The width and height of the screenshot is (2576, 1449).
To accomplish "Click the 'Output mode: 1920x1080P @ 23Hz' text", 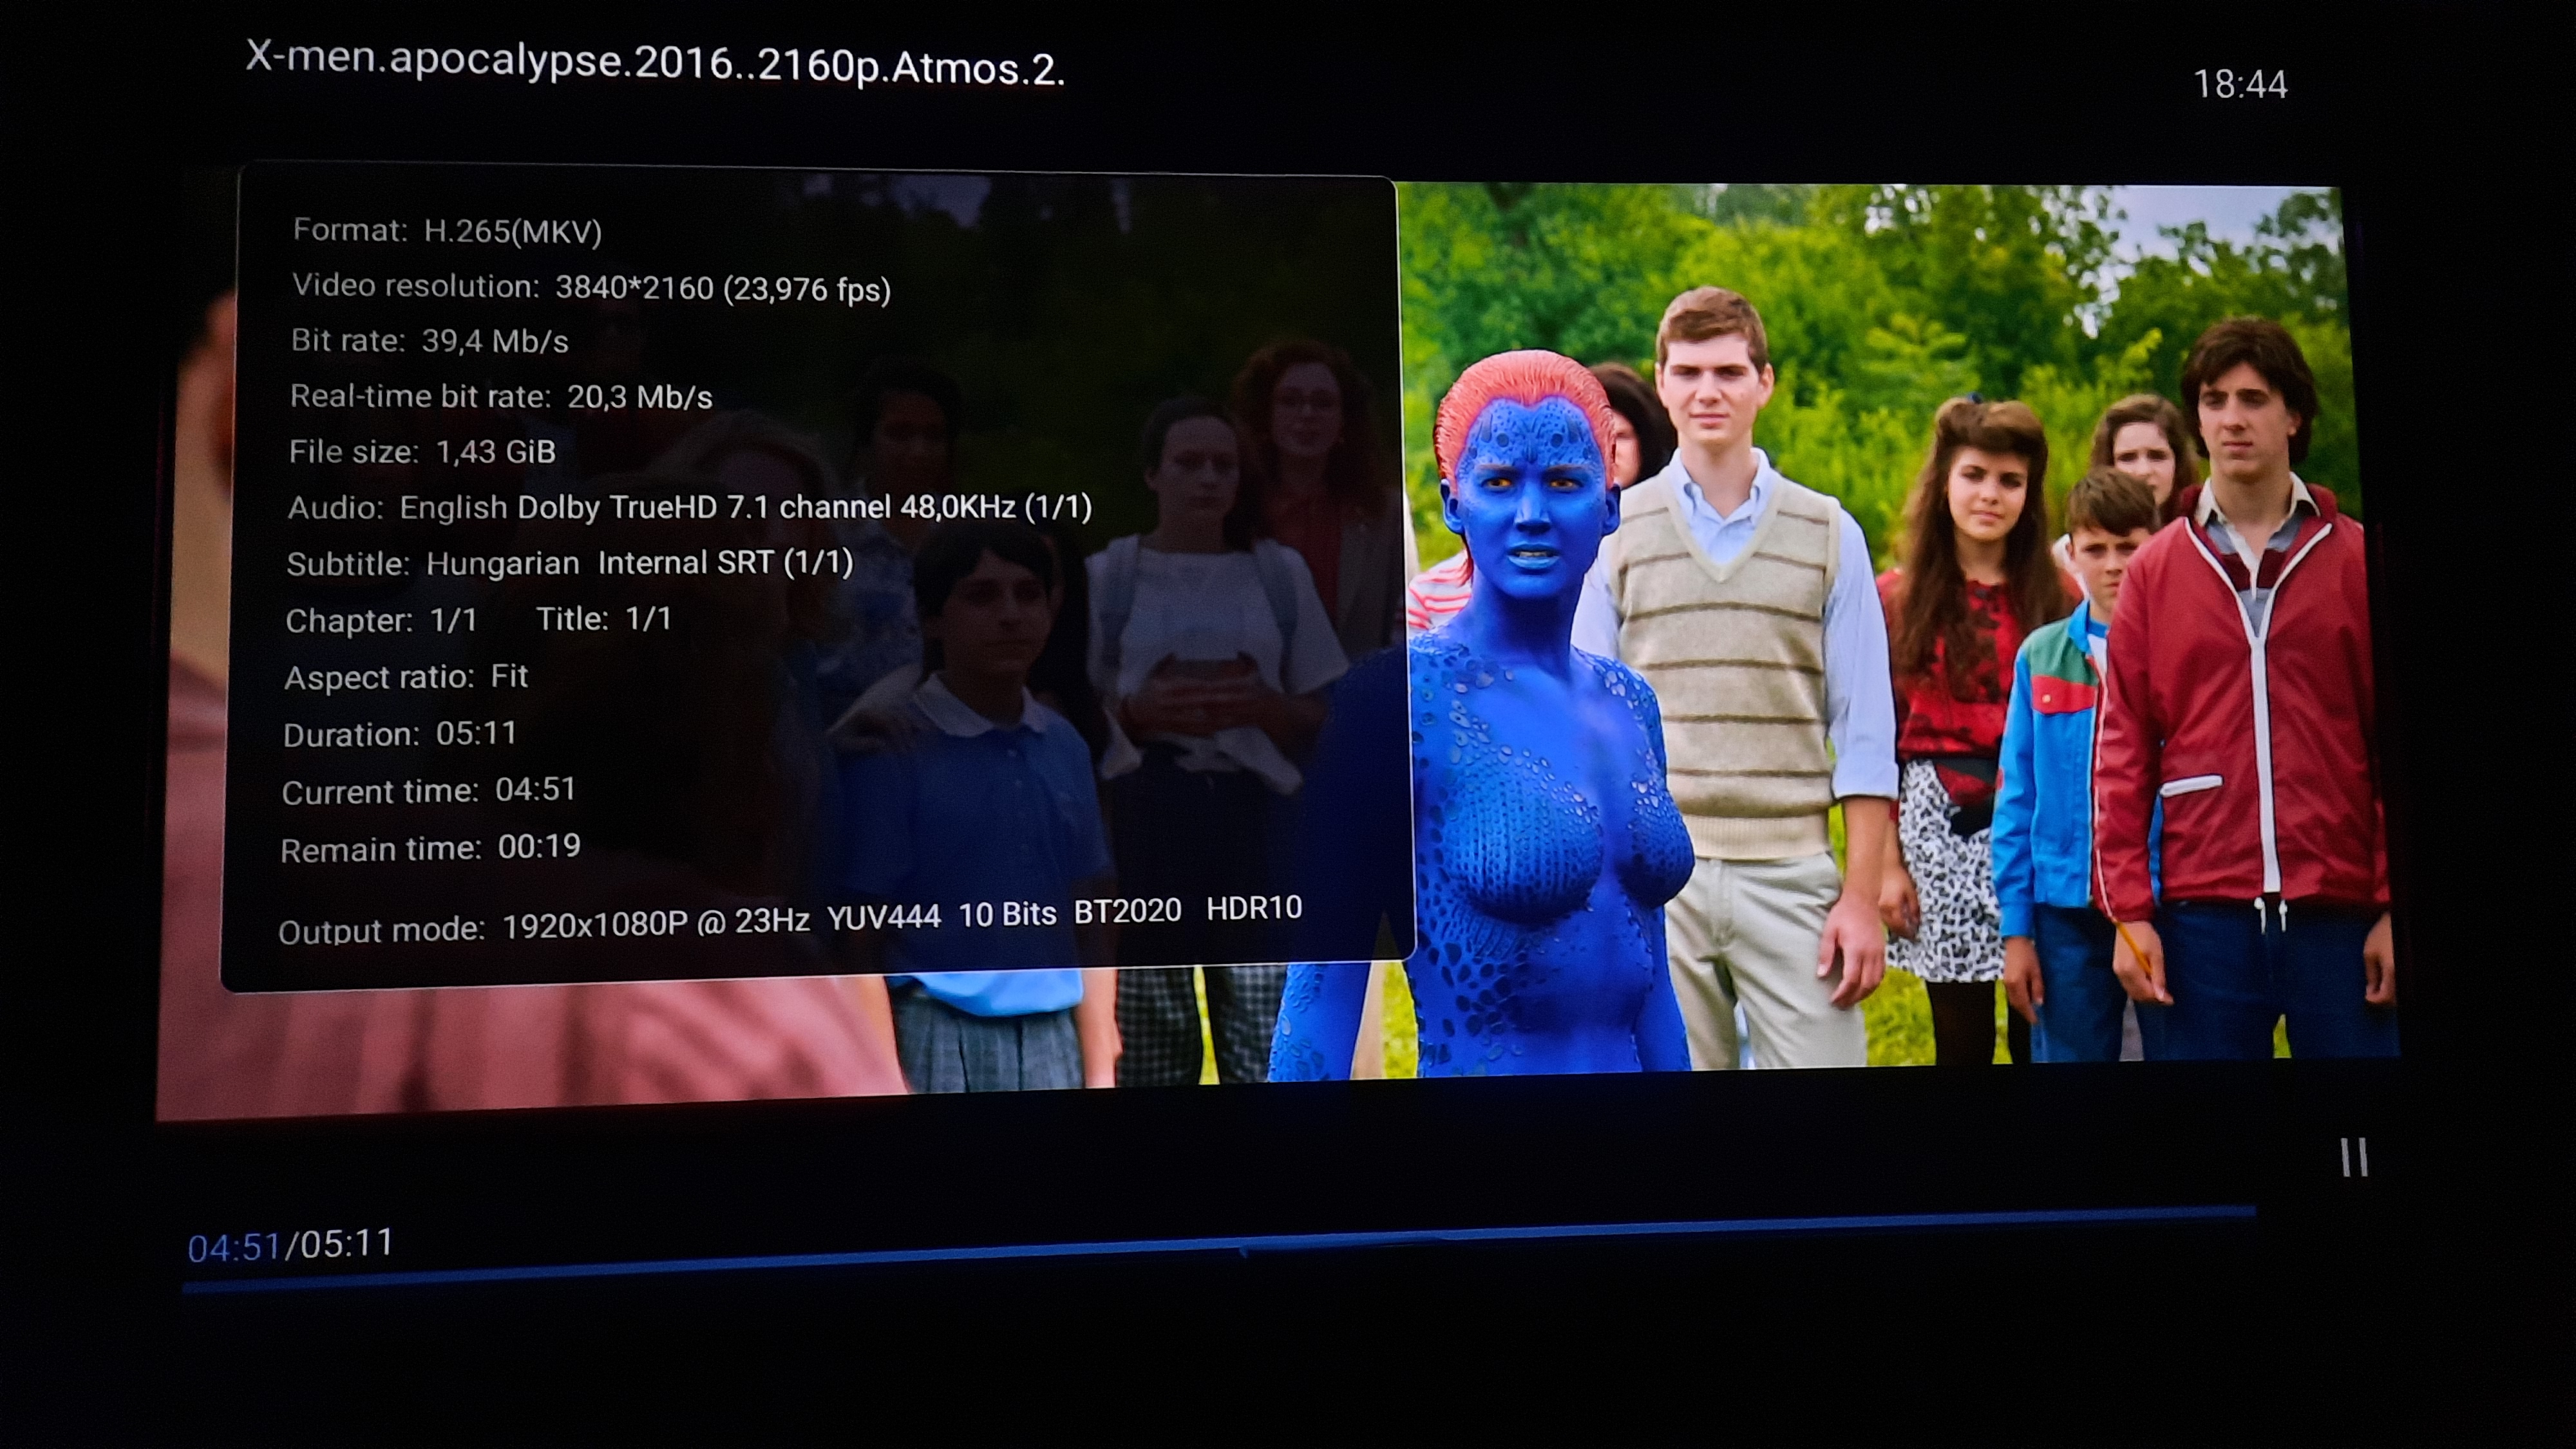I will click(544, 925).
